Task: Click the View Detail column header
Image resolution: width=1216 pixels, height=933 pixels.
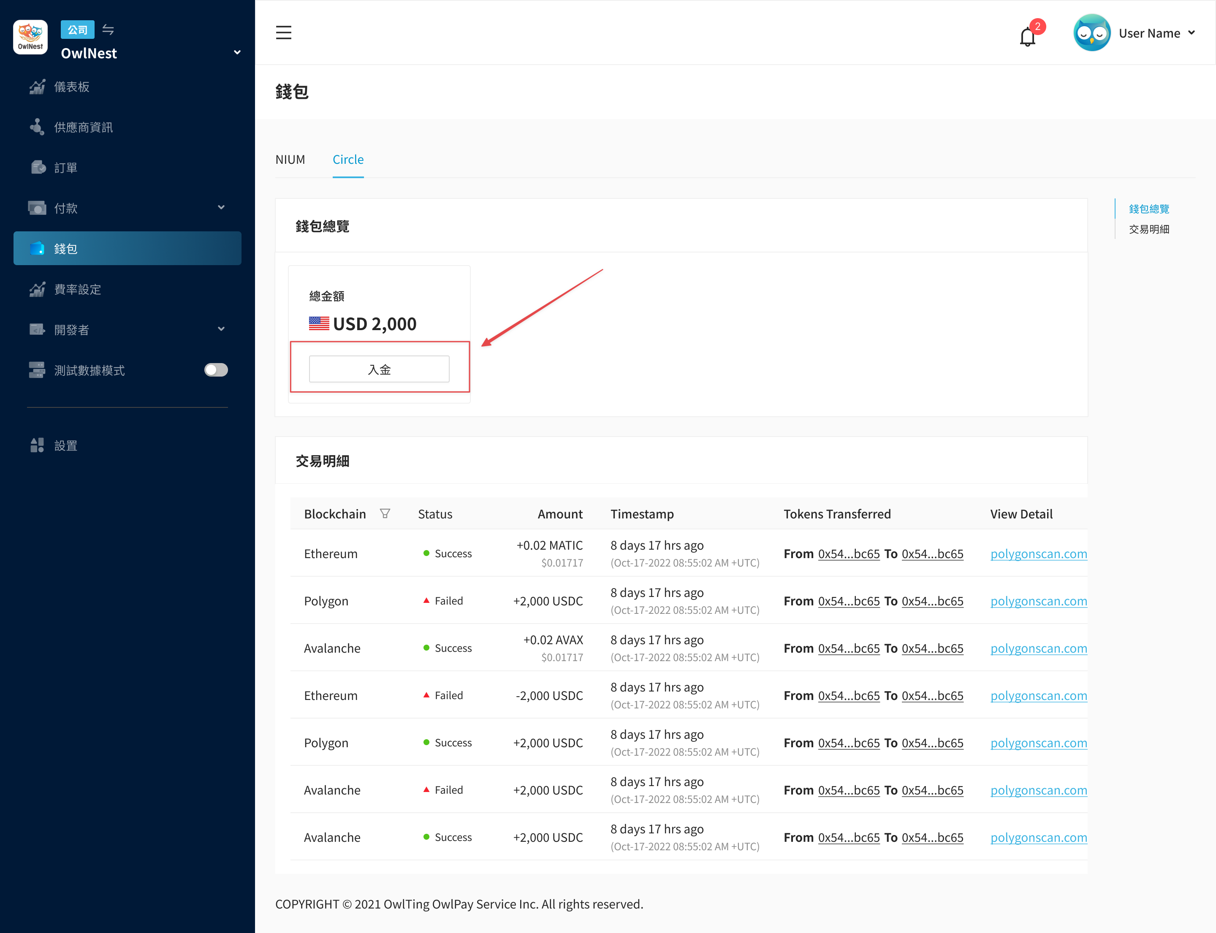Action: [x=1021, y=514]
